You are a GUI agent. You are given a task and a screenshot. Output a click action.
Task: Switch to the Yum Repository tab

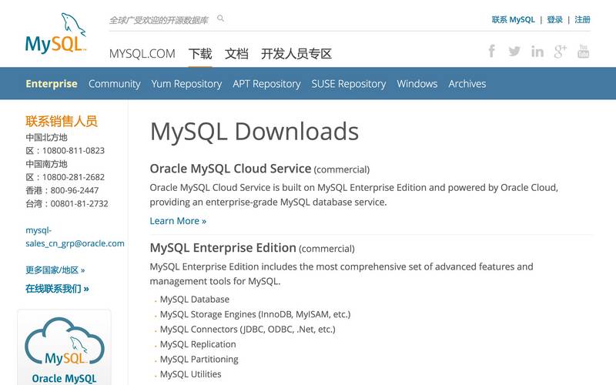coord(186,84)
